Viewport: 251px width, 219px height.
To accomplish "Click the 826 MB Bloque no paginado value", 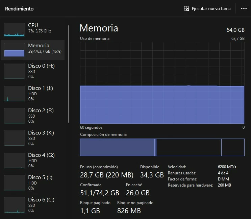I will click(x=129, y=211).
